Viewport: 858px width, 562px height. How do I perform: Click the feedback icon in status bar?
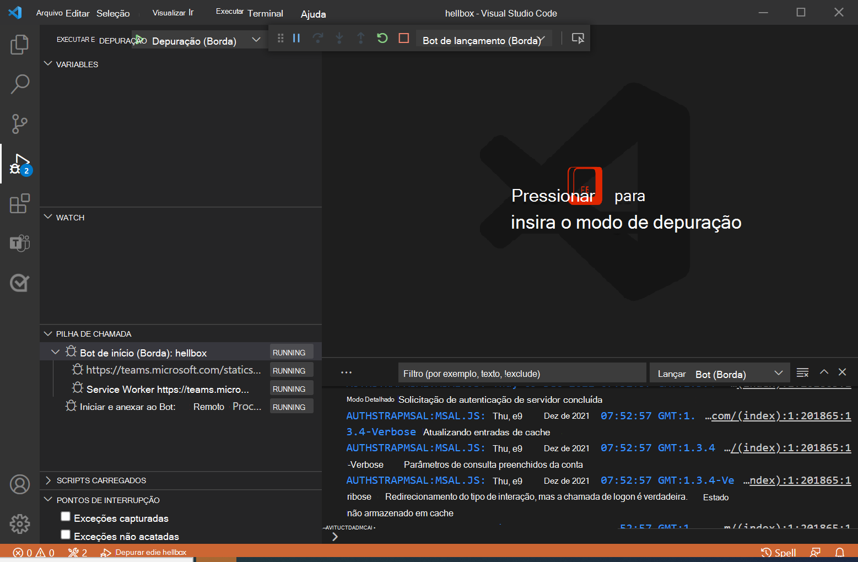coord(816,553)
